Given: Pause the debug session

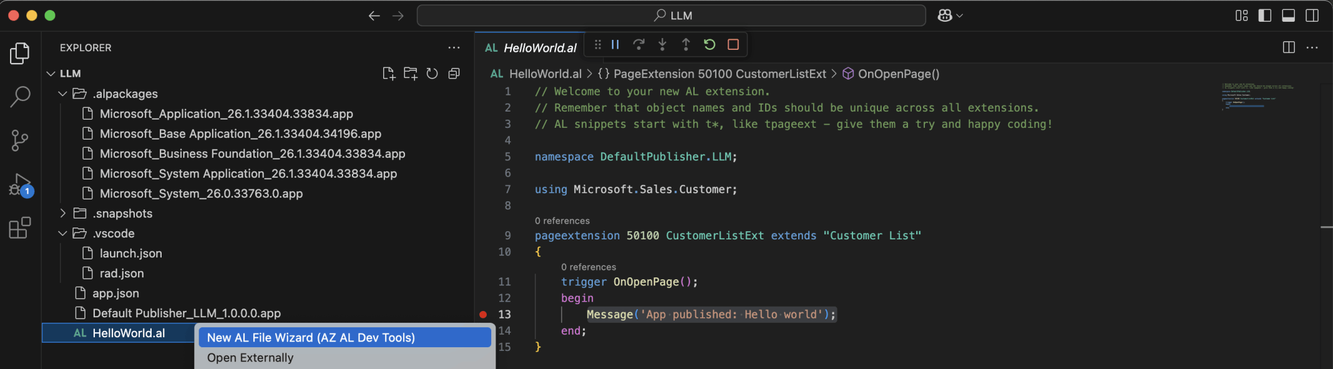Looking at the screenshot, I should 615,44.
